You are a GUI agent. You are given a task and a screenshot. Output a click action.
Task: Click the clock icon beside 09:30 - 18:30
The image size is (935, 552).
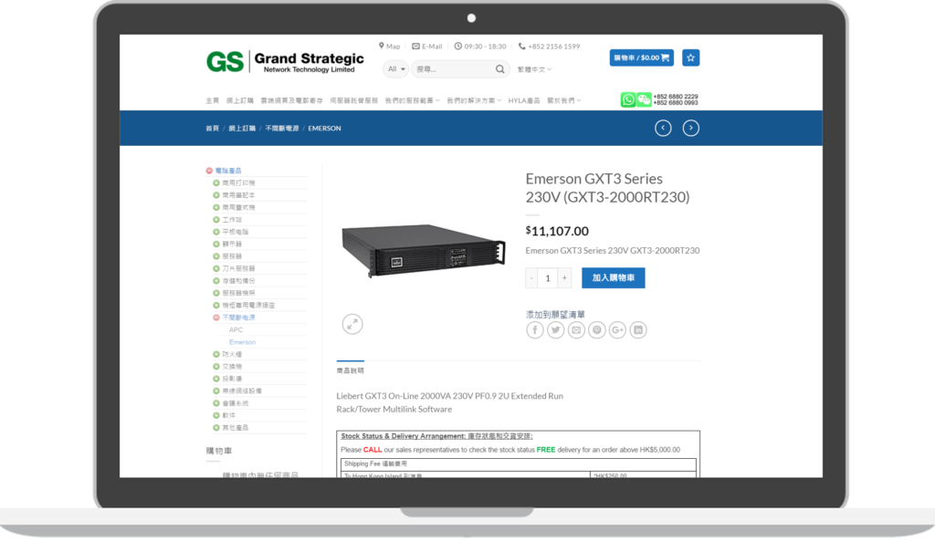[x=458, y=46]
